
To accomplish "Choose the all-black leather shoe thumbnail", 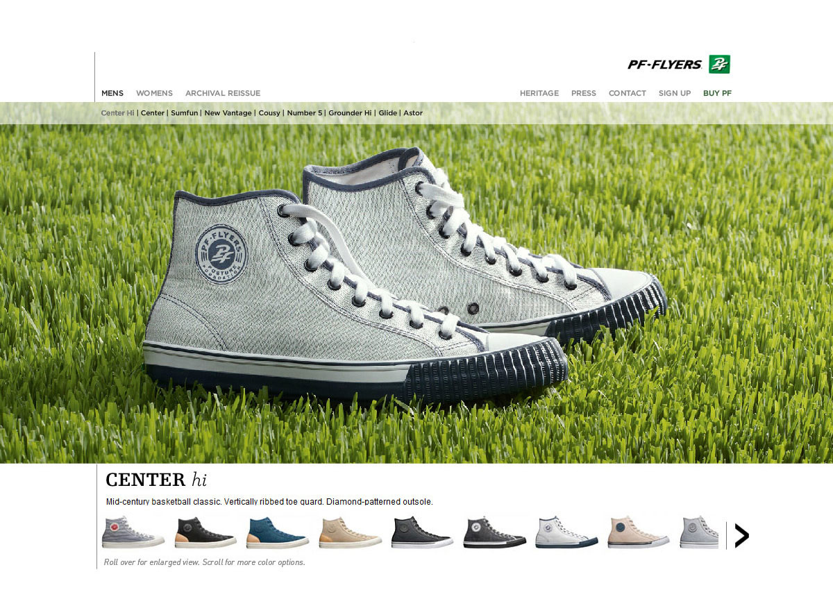I will [x=422, y=533].
